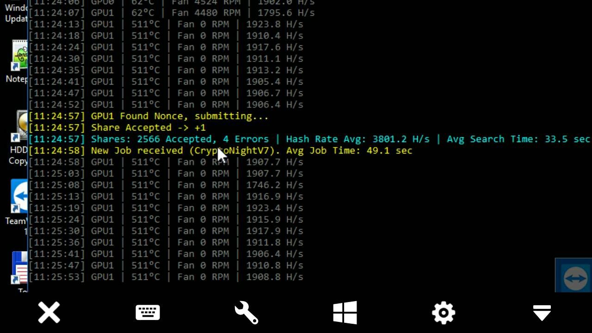Open the wrench actions menu

click(246, 313)
